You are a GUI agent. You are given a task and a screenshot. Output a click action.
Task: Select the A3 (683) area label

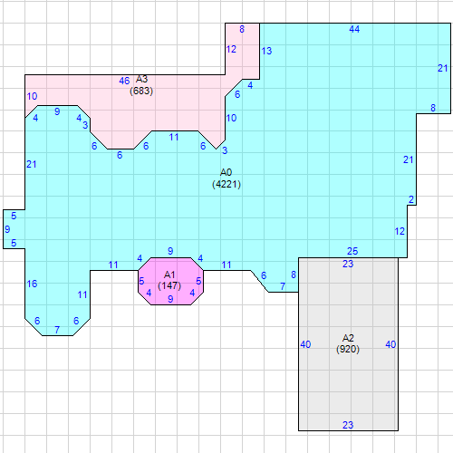pos(141,85)
